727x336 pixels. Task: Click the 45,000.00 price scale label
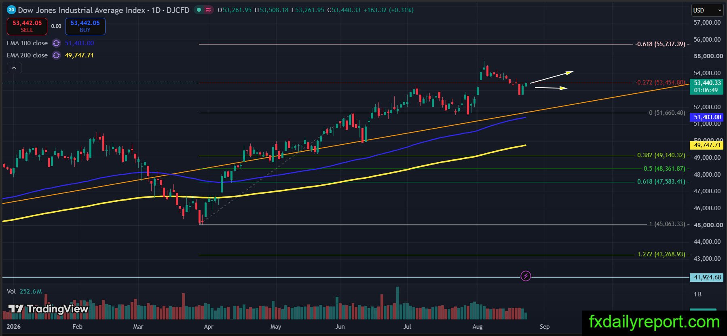click(708, 225)
